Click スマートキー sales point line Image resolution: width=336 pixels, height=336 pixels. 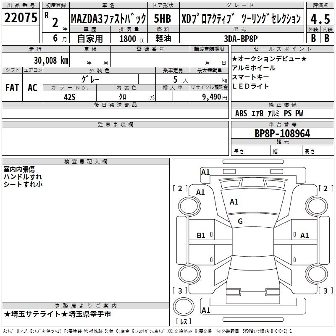[250, 77]
